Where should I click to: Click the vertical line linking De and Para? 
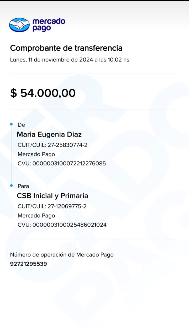click(11, 155)
